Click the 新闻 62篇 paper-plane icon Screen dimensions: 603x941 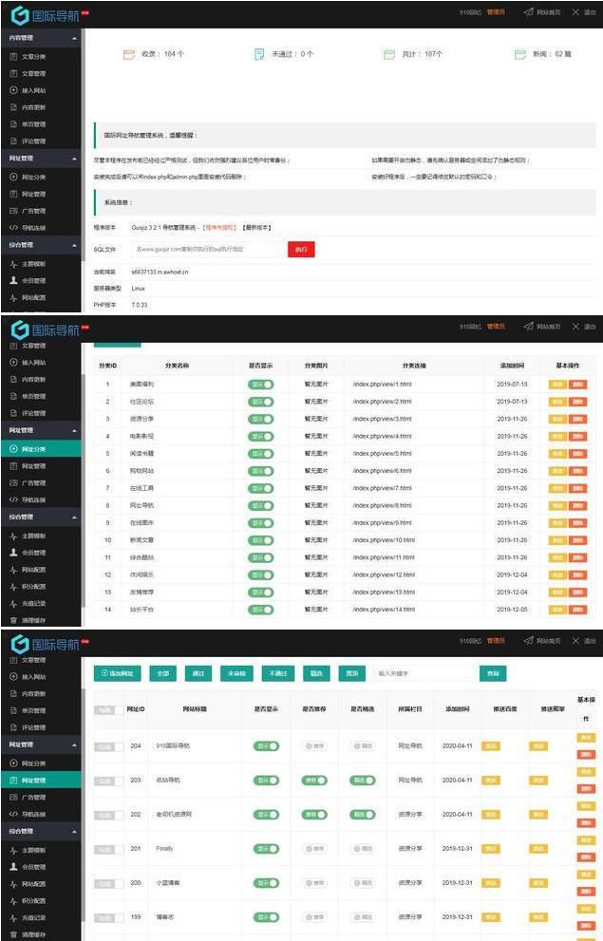pos(519,54)
